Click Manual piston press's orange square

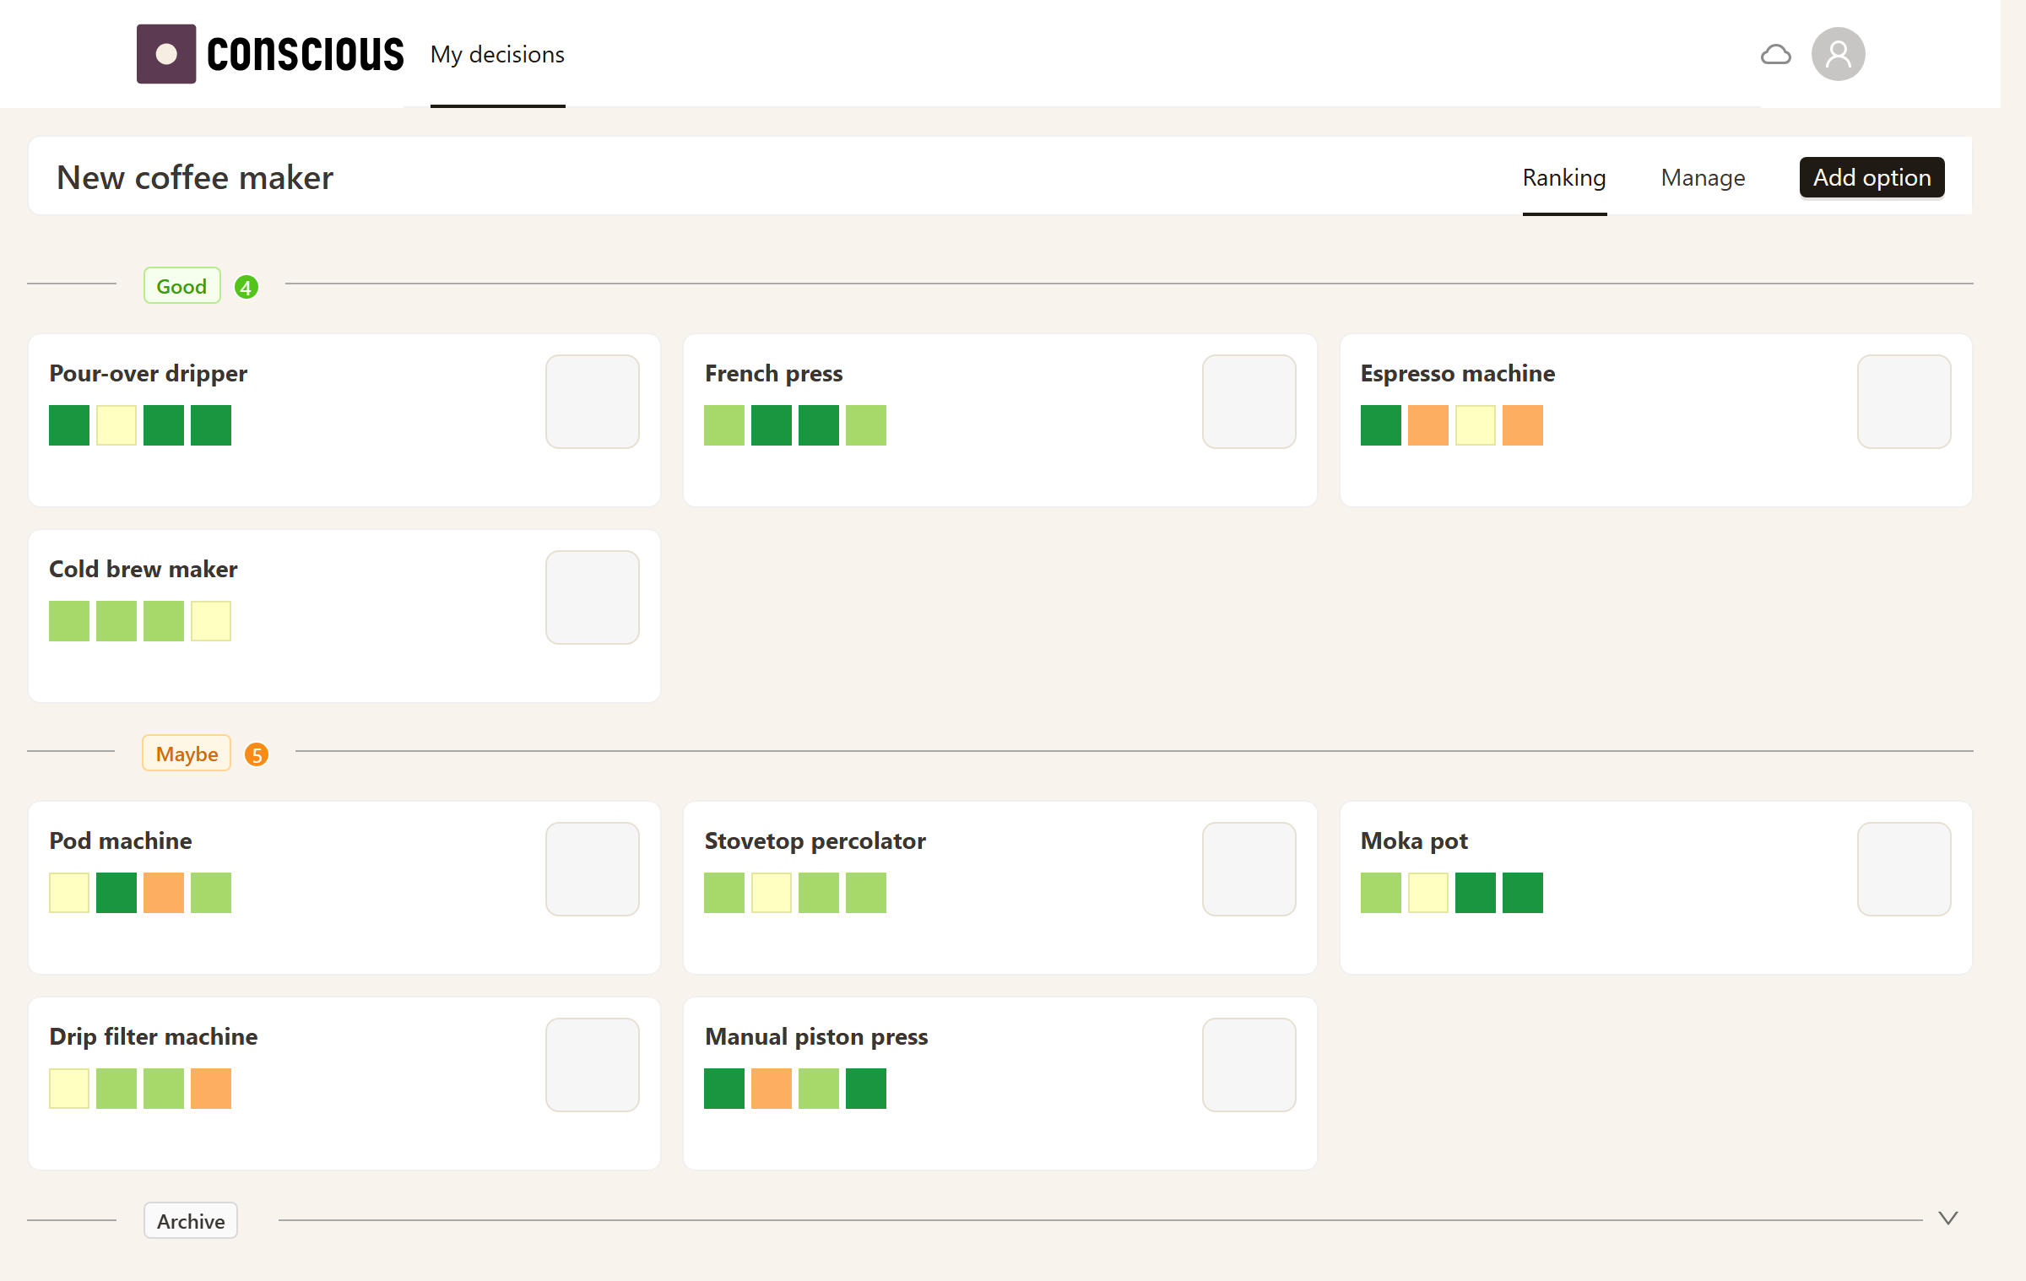pyautogui.click(x=772, y=1089)
